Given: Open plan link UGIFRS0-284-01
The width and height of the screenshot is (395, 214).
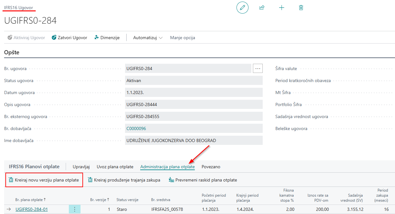Looking at the screenshot, I should (x=32, y=209).
